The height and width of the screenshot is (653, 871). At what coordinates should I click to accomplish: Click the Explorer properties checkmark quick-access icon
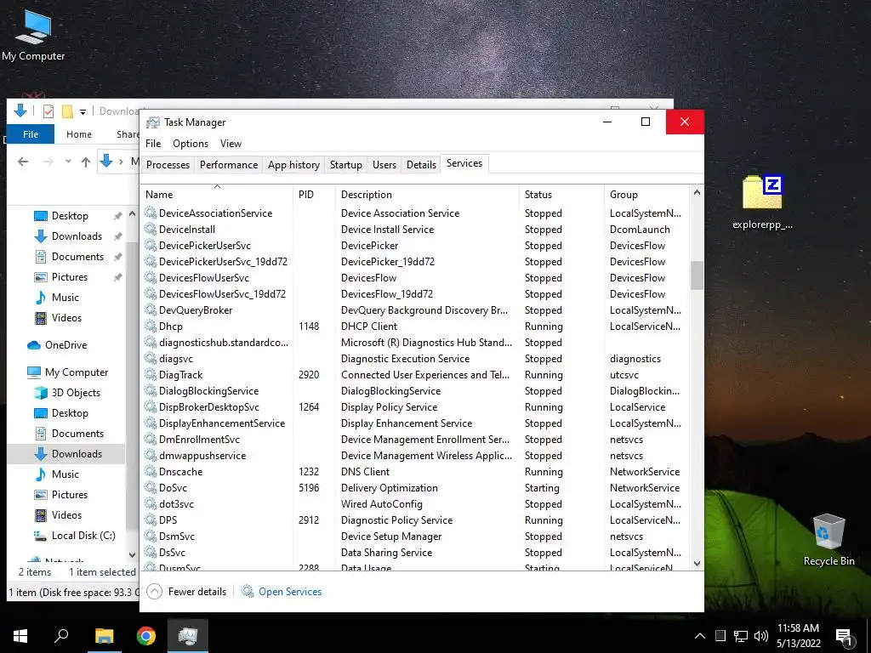(48, 111)
